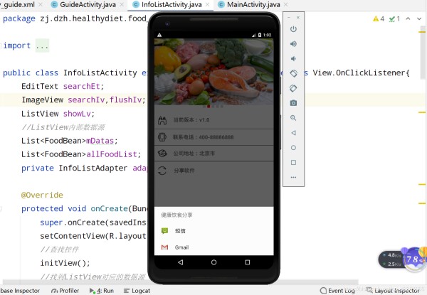427x295 pixels.
Task: Click the warnings indicator showing 4
Action: [x=379, y=18]
